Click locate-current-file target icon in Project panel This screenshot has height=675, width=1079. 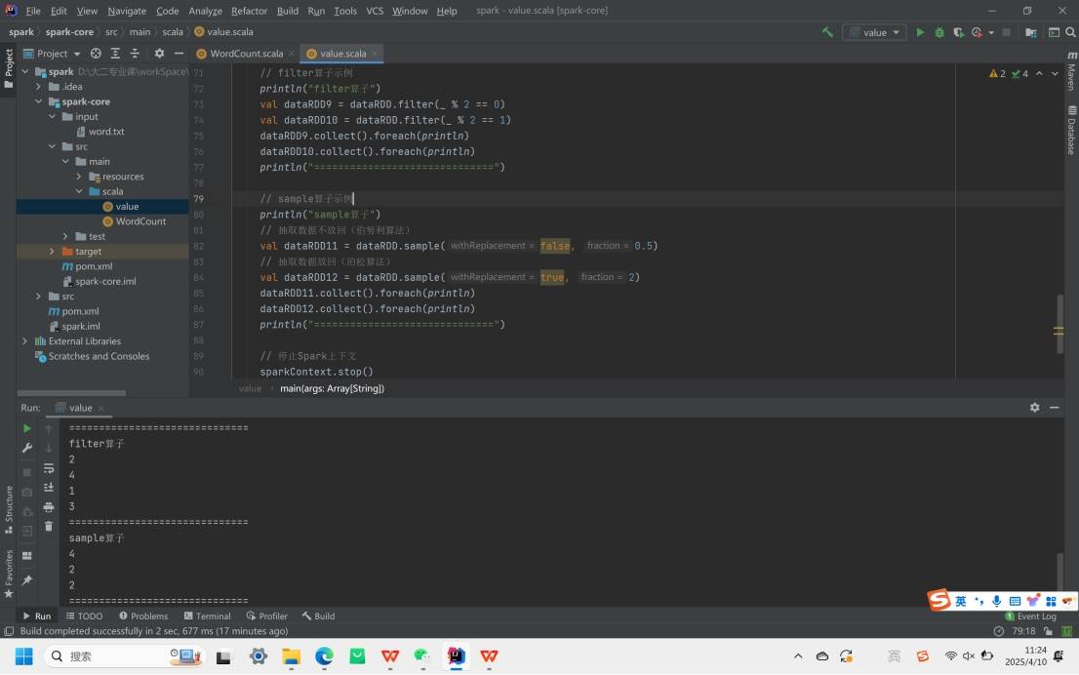96,53
